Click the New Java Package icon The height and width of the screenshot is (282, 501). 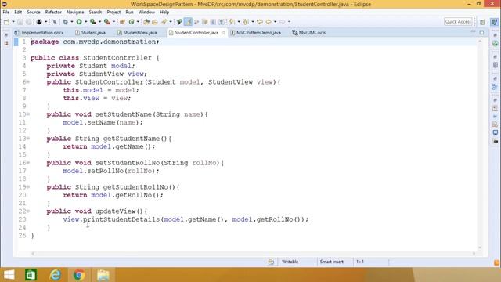tap(122, 22)
